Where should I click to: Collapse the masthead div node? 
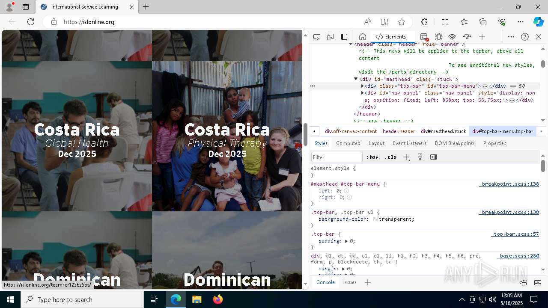(356, 79)
